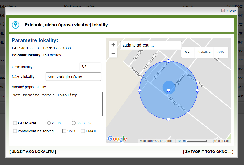
Task: Click the center handle of the circle
Action: tap(168, 90)
